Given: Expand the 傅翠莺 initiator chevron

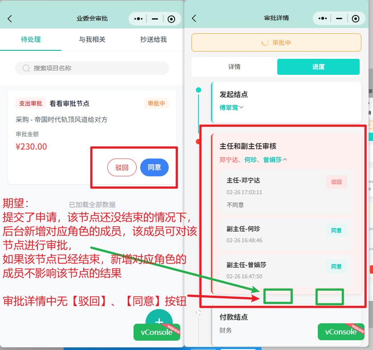Looking at the screenshot, I should pos(242,107).
